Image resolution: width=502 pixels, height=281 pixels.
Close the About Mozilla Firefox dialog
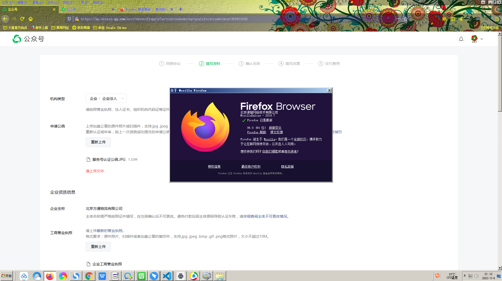329,90
